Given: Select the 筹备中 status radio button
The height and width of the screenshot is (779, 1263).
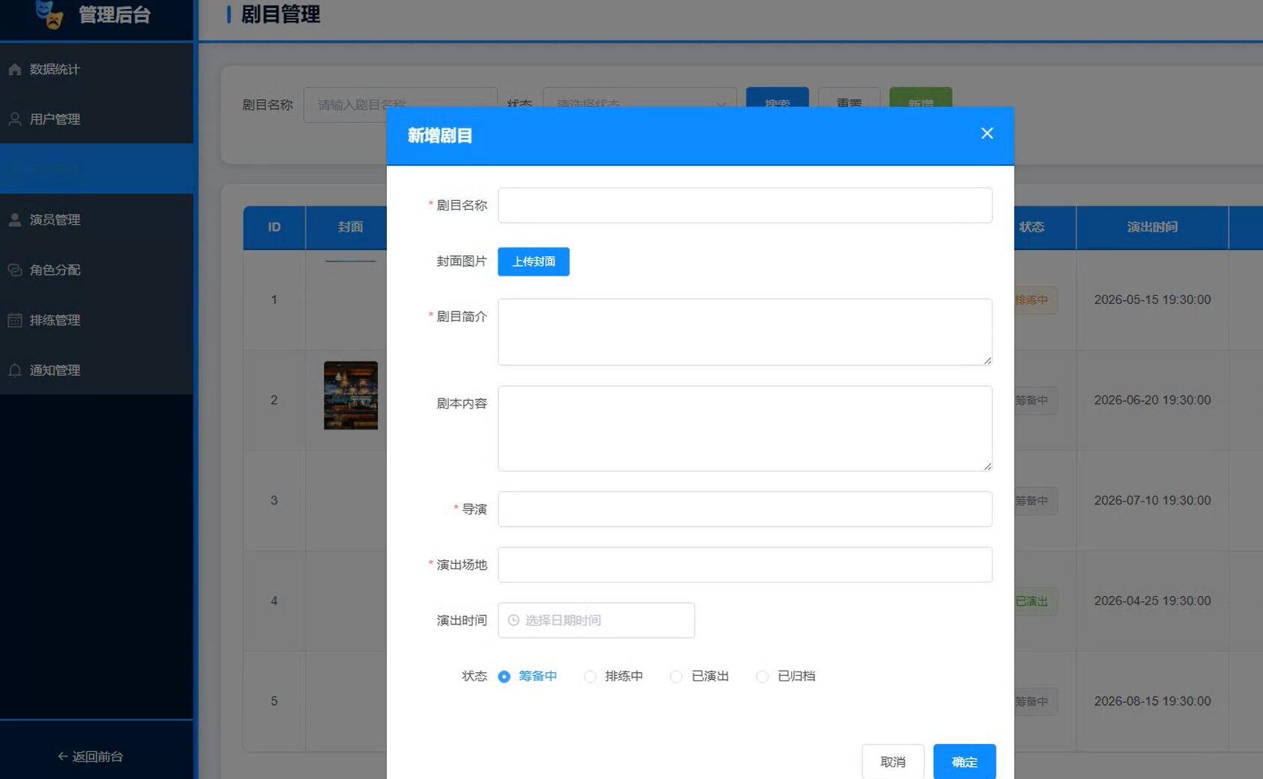Looking at the screenshot, I should click(504, 677).
